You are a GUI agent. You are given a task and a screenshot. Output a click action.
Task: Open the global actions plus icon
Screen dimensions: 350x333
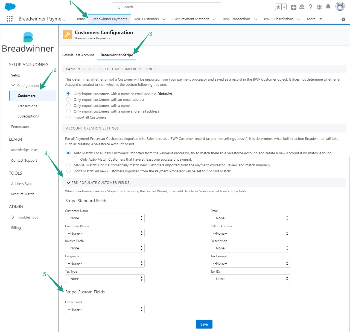coord(293,7)
